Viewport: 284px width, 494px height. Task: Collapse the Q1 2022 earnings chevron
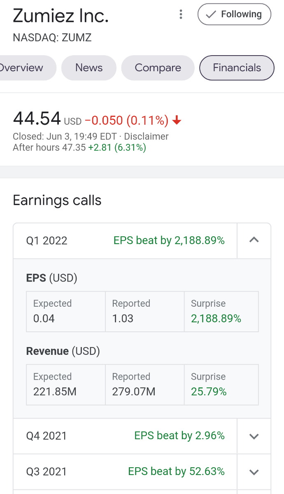[254, 240]
